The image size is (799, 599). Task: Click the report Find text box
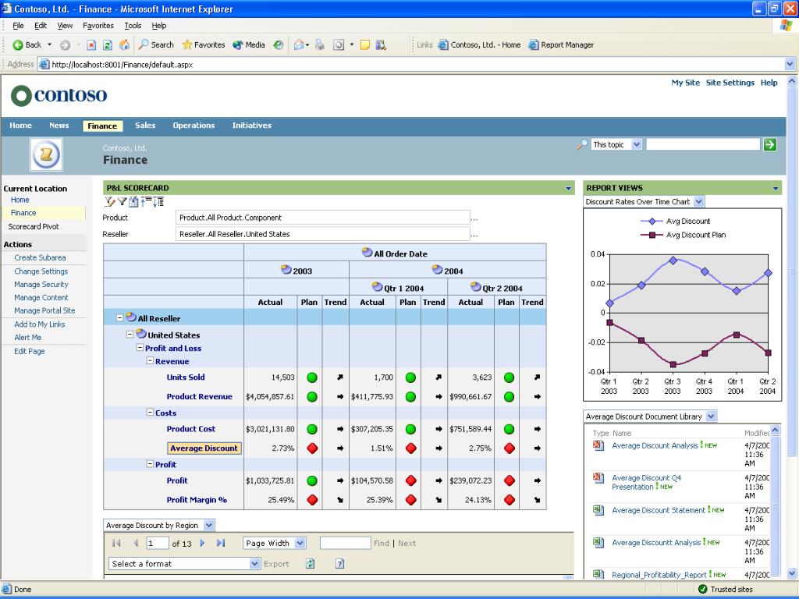pos(345,543)
